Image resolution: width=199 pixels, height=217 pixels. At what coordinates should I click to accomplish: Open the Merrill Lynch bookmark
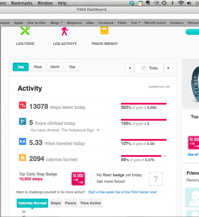155,23
